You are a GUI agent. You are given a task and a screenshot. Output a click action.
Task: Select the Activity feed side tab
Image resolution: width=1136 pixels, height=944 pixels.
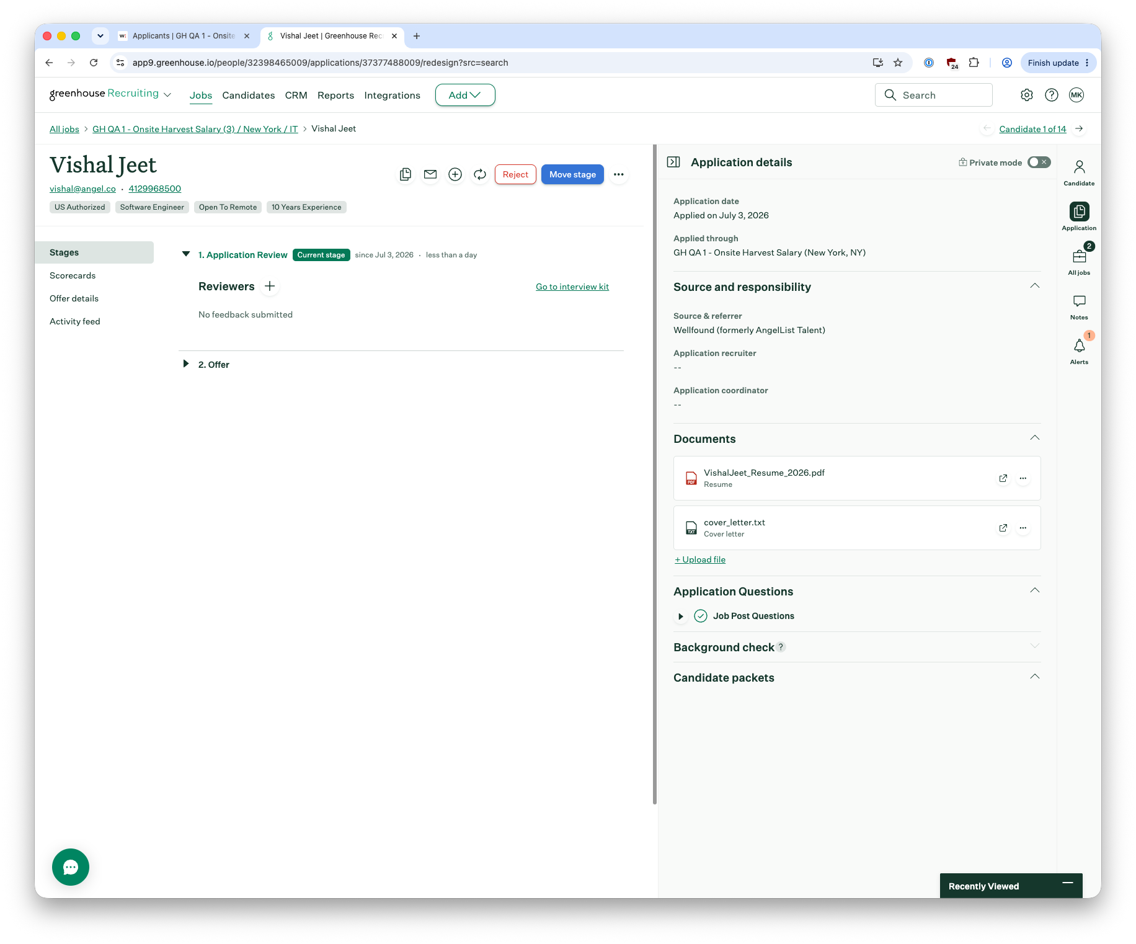[x=74, y=321]
